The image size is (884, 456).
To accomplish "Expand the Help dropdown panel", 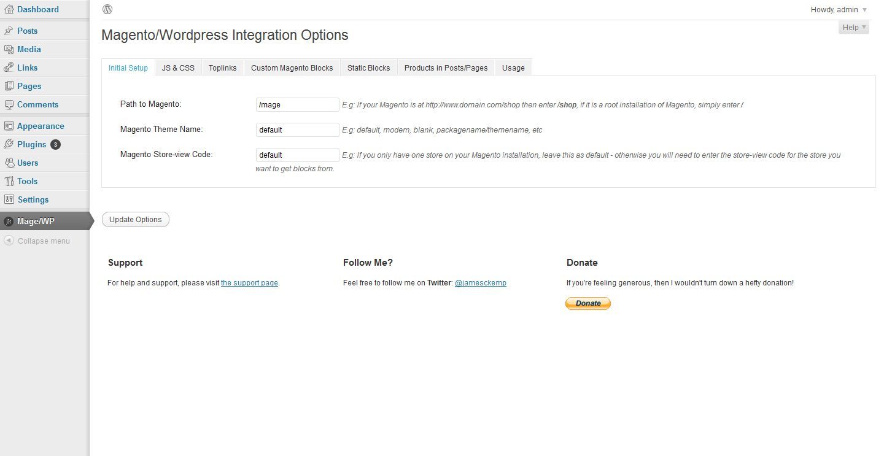I will tap(854, 27).
